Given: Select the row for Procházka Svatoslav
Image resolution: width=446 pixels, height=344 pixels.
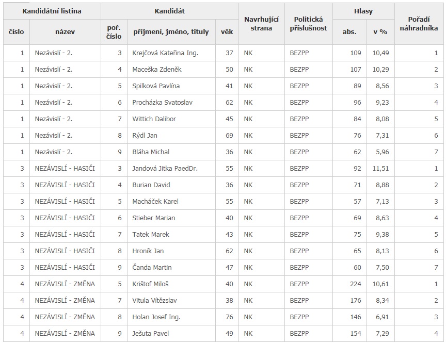Looking at the screenshot, I should click(224, 102).
